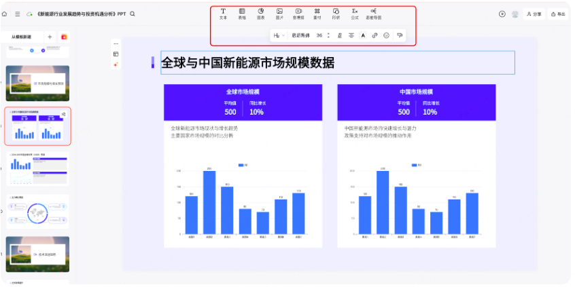Insert a table (表格)
This screenshot has width=575, height=287.
pos(242,14)
